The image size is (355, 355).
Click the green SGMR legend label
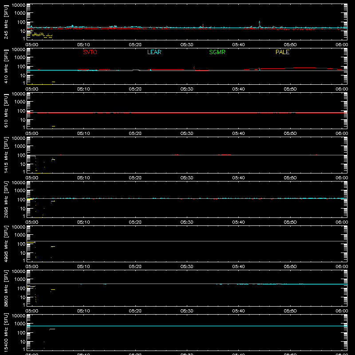[217, 52]
